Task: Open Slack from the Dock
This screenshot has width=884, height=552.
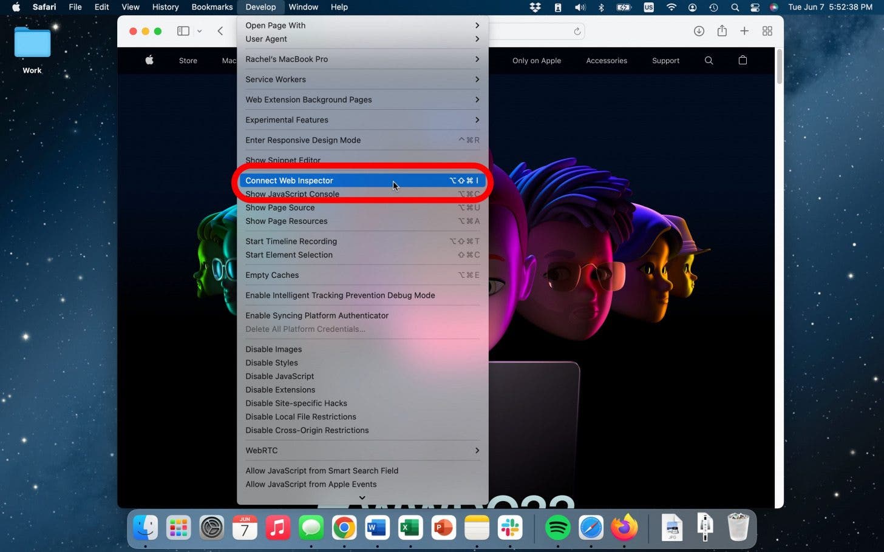Action: click(509, 528)
